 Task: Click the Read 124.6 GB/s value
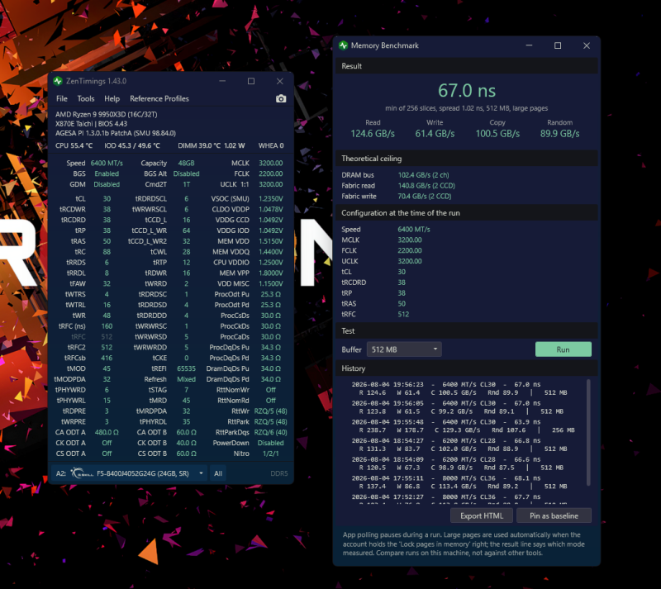(x=373, y=134)
